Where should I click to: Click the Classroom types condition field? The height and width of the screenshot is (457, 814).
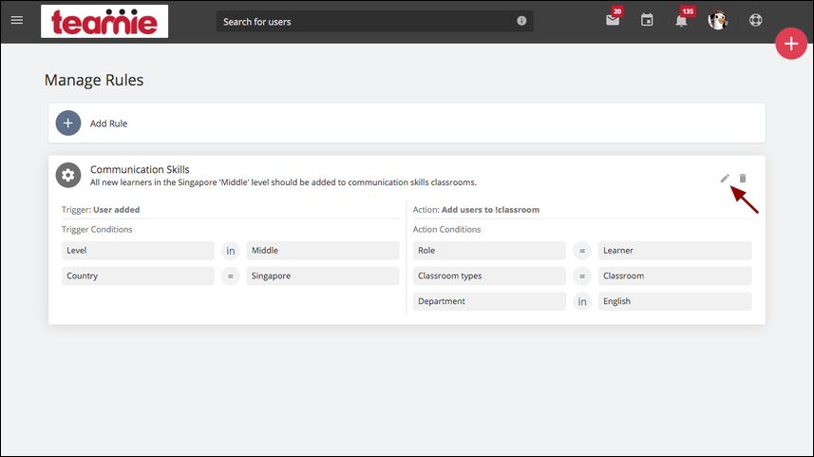pos(489,276)
